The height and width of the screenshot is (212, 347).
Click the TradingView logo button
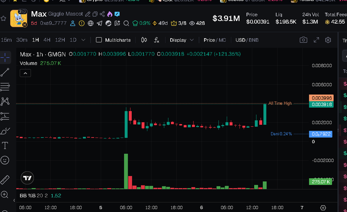point(27,178)
